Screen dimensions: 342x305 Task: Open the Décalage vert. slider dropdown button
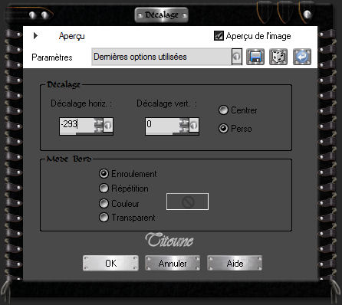coord(194,125)
